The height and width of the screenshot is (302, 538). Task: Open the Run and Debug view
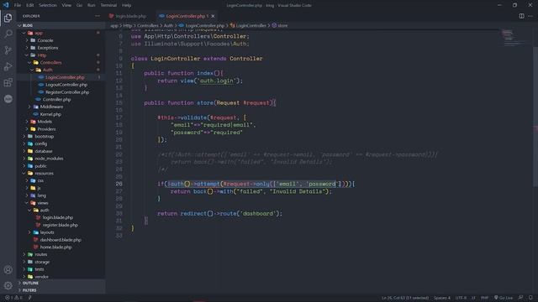8,66
